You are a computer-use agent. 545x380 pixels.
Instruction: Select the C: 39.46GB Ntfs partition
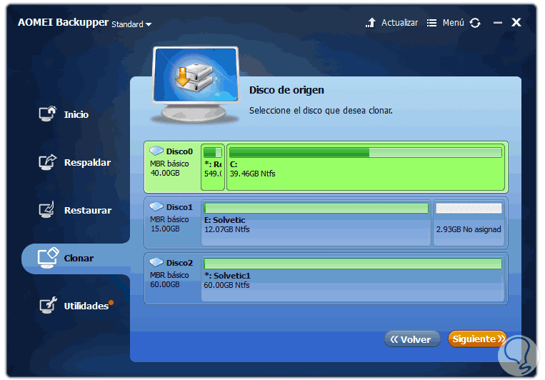[x=366, y=167]
